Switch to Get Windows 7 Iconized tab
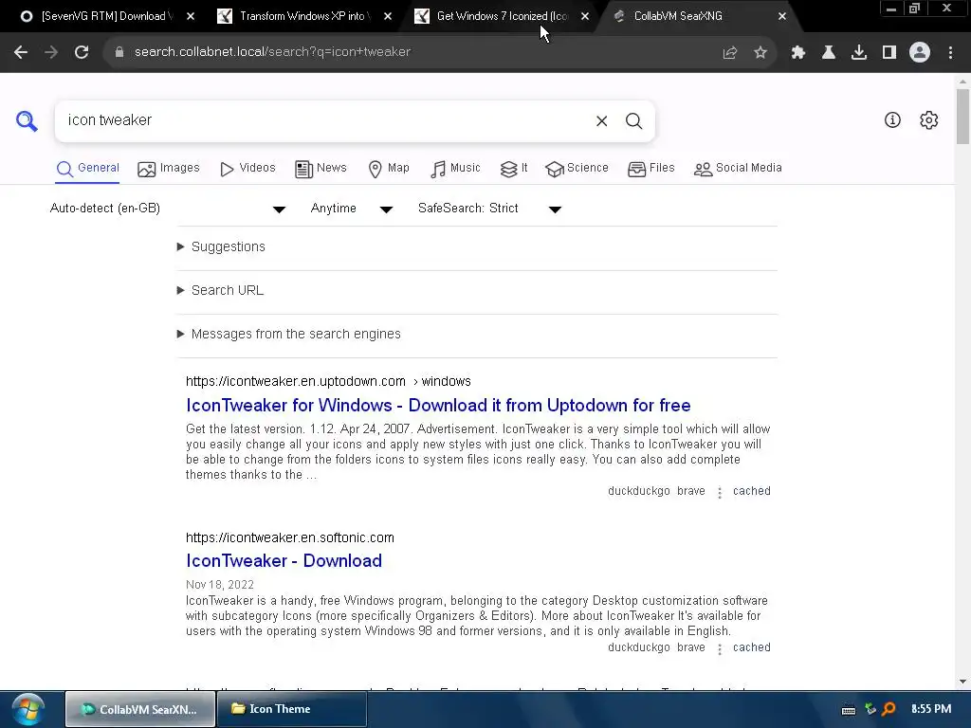The height and width of the screenshot is (728, 971). [x=502, y=16]
